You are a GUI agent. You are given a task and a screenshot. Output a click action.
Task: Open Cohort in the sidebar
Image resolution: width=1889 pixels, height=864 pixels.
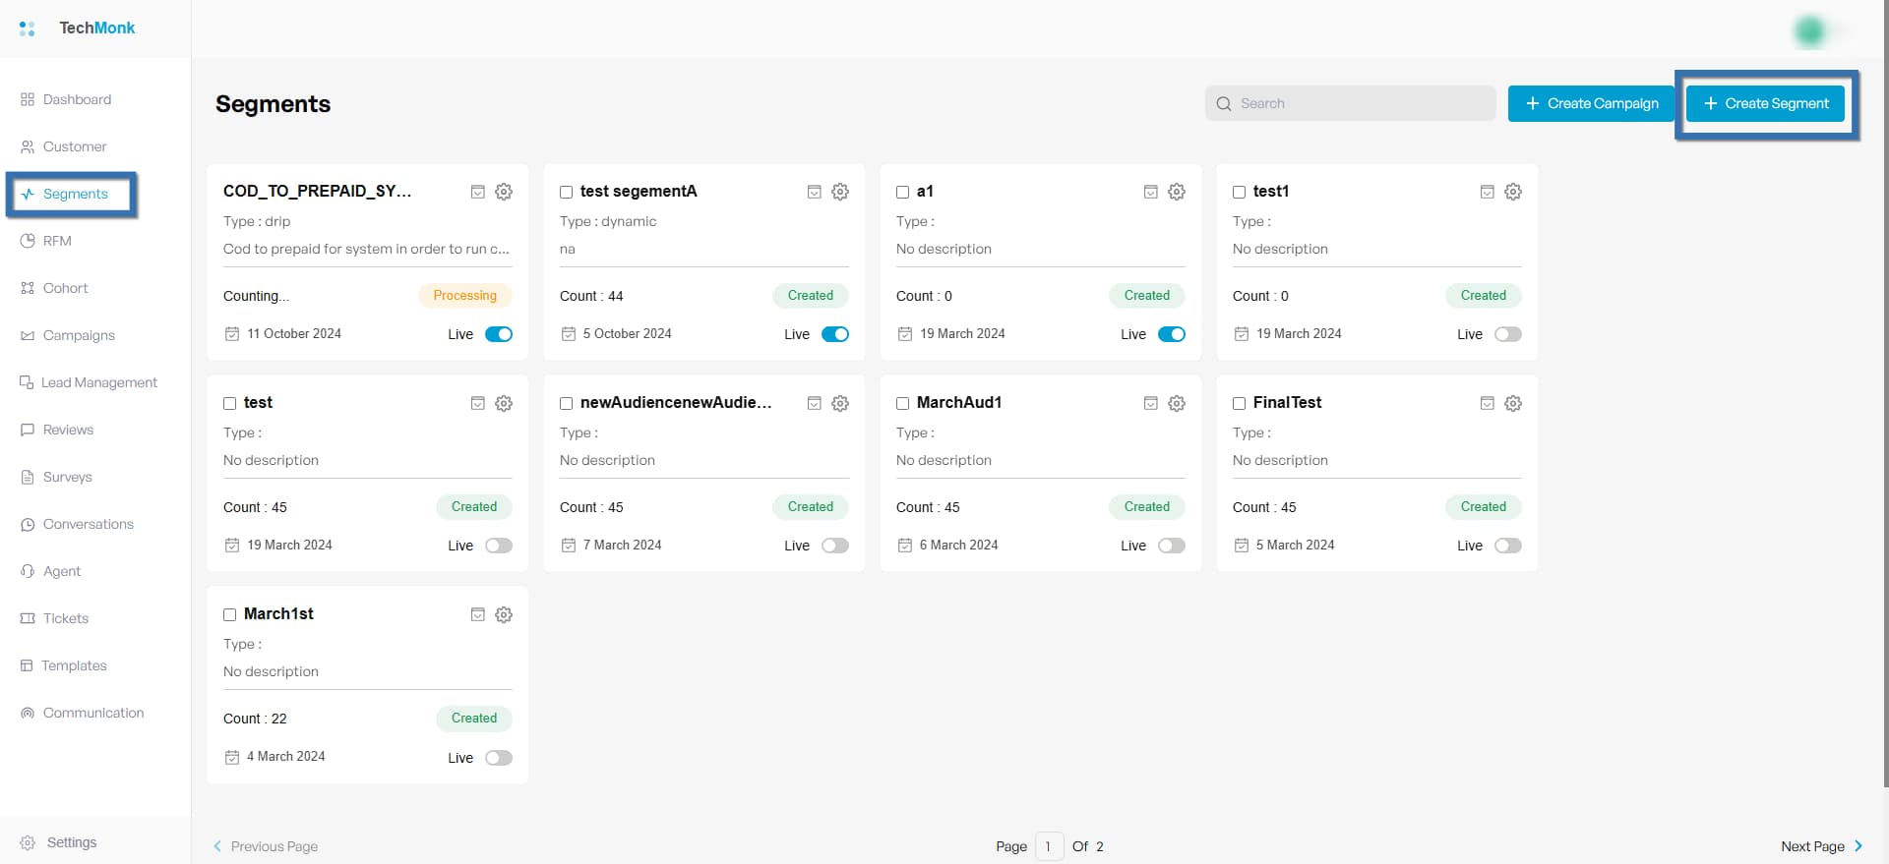tap(54, 288)
